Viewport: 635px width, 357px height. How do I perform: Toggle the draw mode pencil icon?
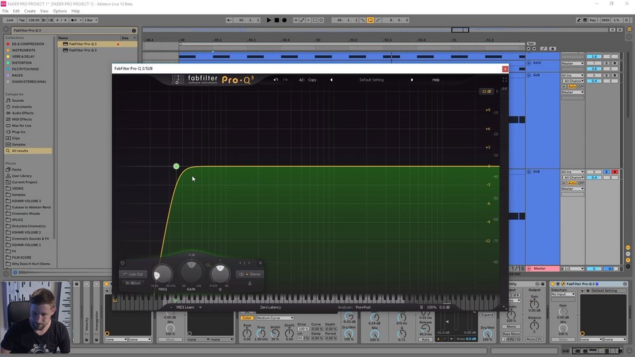point(579,20)
